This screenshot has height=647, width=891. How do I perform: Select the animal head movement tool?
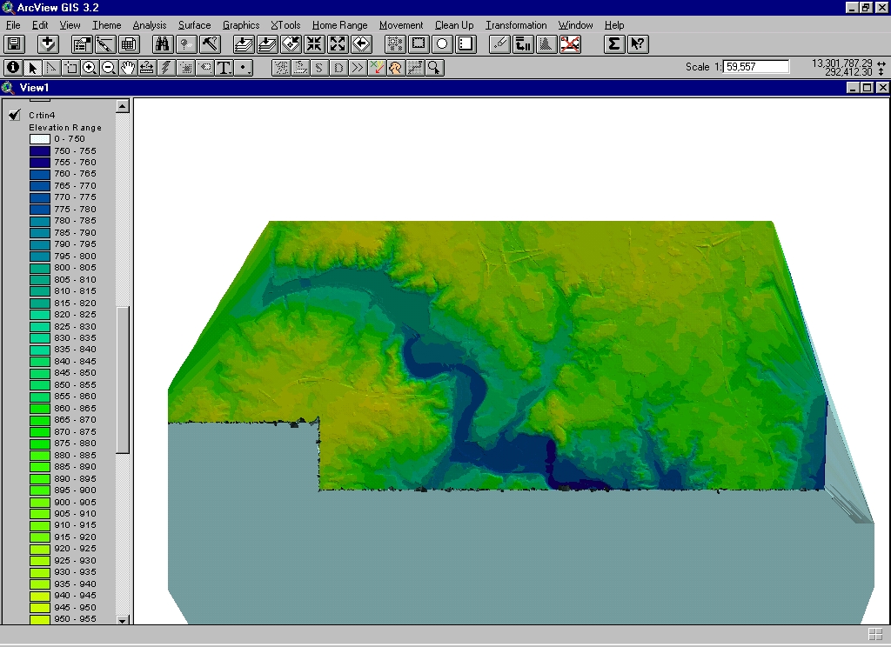(x=396, y=68)
